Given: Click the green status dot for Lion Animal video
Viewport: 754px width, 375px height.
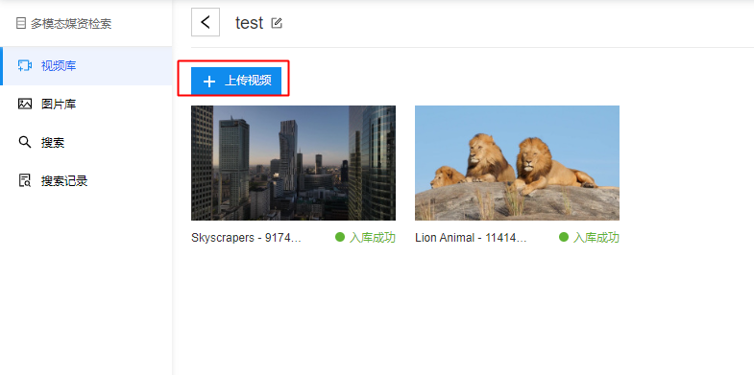Looking at the screenshot, I should pyautogui.click(x=564, y=237).
